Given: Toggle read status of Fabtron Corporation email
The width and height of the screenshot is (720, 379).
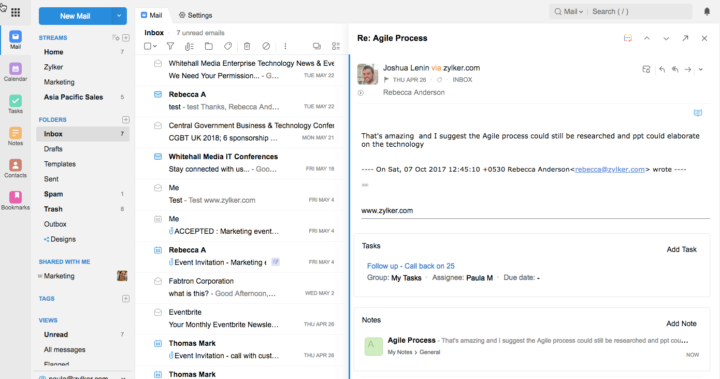Looking at the screenshot, I should (158, 281).
